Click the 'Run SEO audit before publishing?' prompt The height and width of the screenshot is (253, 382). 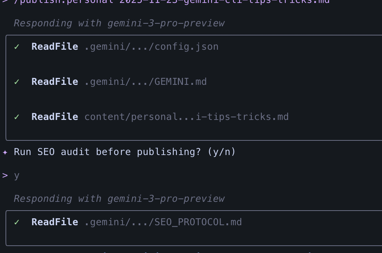[x=124, y=151]
